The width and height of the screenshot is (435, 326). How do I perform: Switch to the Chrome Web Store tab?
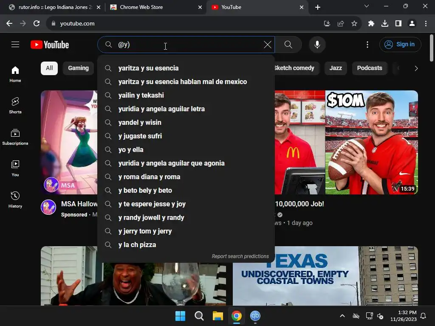pos(156,7)
